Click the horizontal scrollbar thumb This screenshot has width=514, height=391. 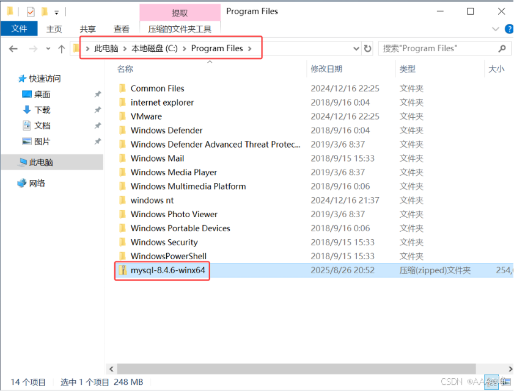[x=296, y=369]
